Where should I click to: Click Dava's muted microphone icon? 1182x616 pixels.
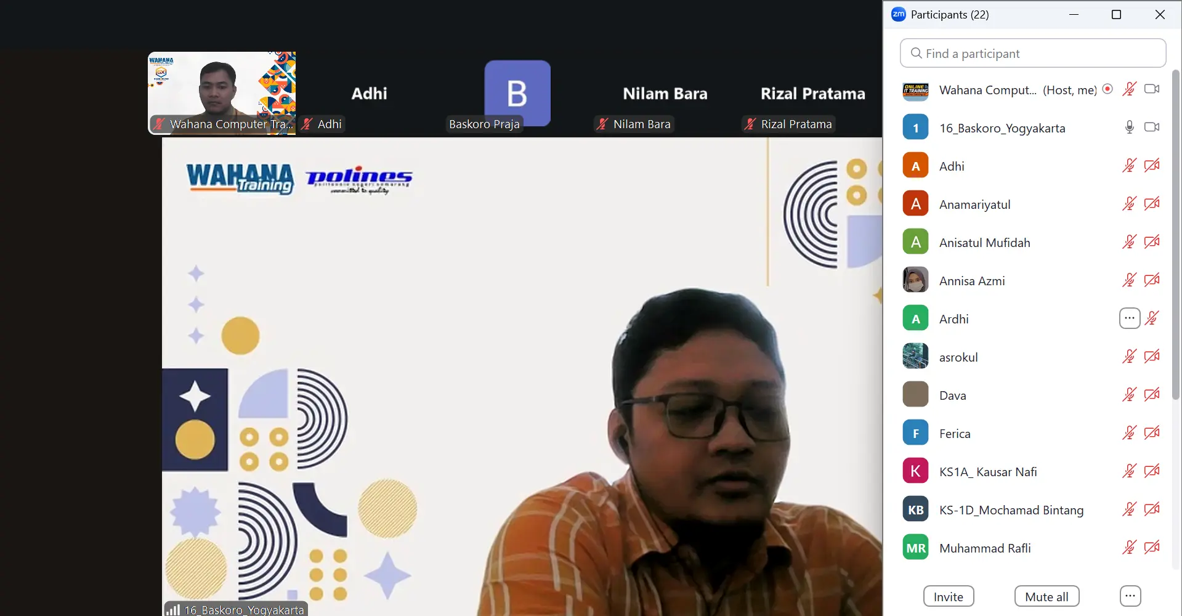point(1129,395)
